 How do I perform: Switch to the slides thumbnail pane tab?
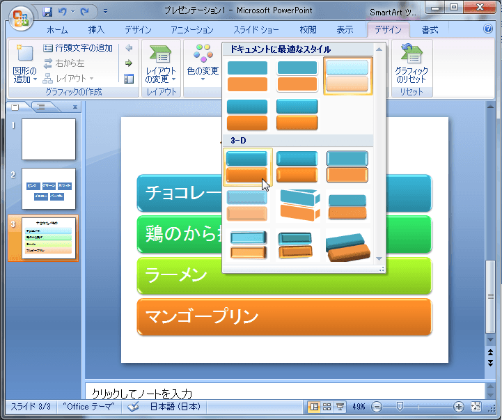15,107
